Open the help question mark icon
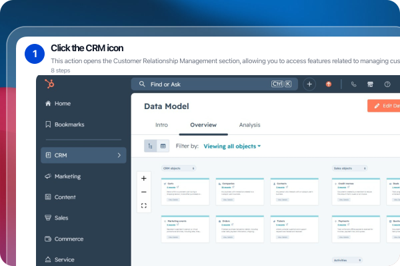 tap(387, 84)
